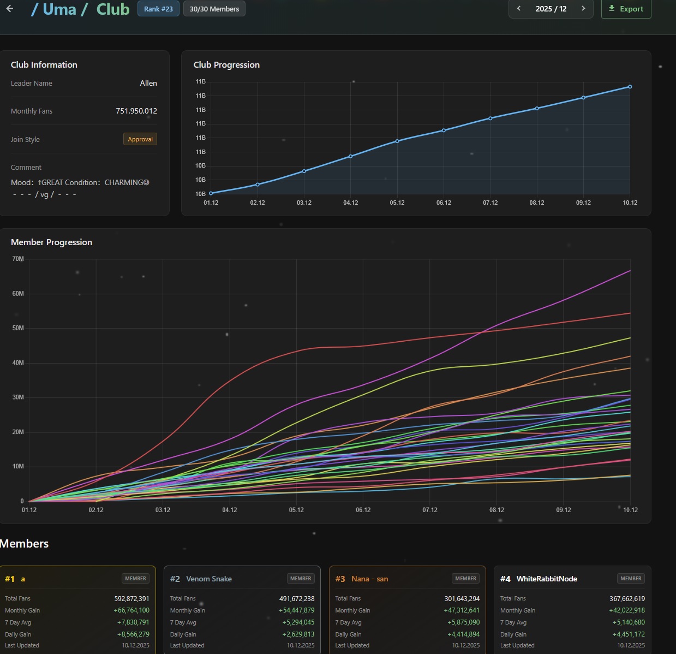676x654 pixels.
Task: Click the Uma breadcrumb link
Action: click(59, 9)
